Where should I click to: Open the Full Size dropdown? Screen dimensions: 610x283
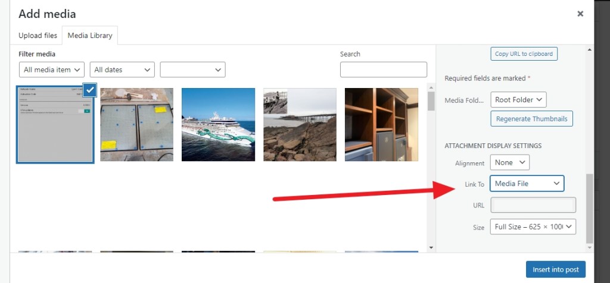tap(533, 227)
